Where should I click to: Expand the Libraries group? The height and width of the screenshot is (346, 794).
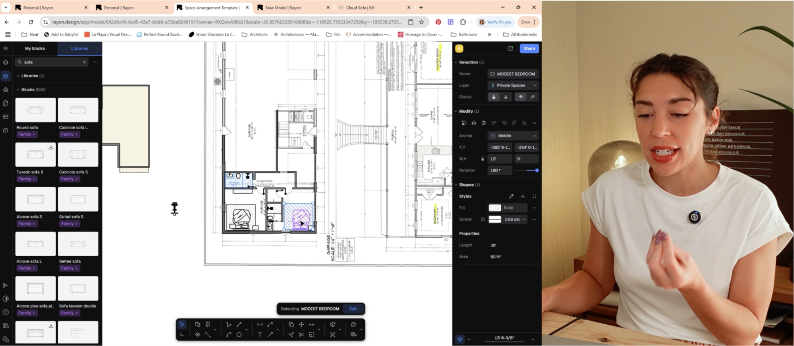pyautogui.click(x=18, y=76)
